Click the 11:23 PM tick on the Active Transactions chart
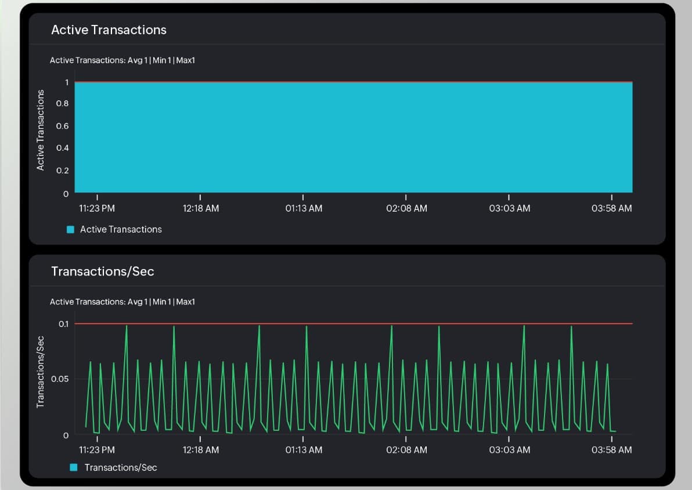The image size is (692, 490). pos(96,208)
